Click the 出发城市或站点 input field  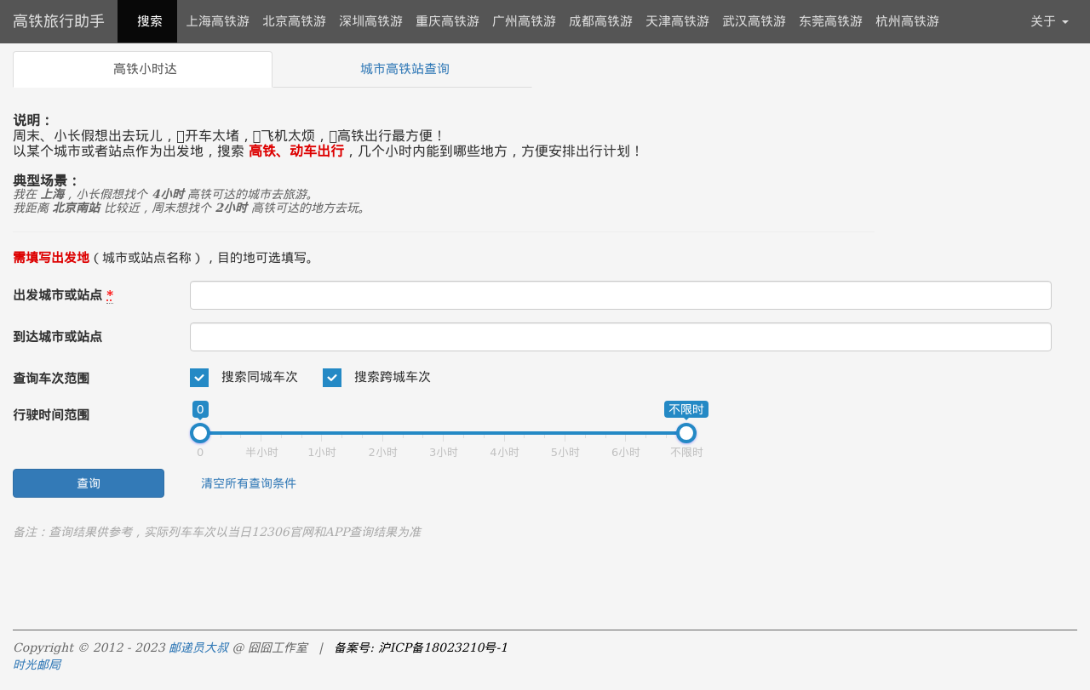pyautogui.click(x=620, y=295)
